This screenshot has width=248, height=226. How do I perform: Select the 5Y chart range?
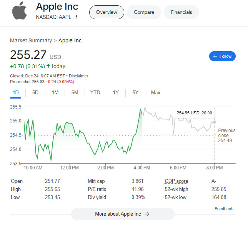135,92
